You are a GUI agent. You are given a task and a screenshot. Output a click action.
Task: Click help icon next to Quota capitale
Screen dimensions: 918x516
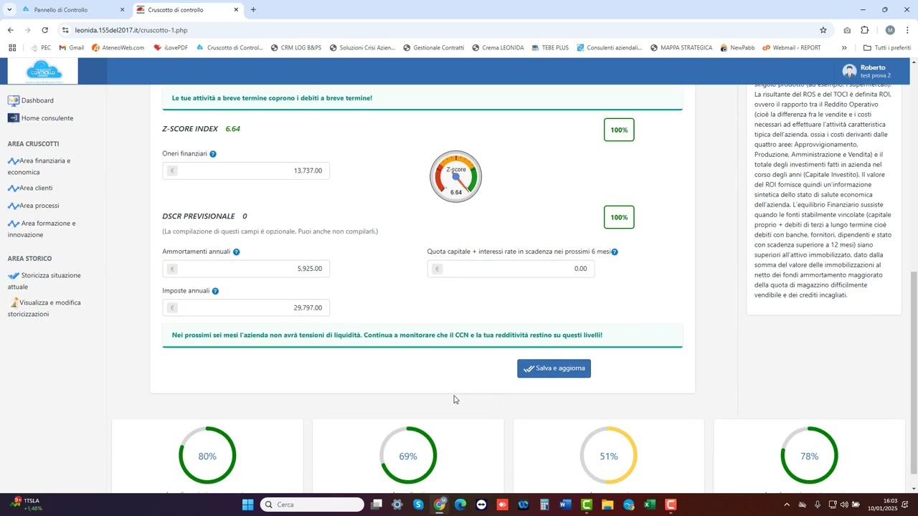tap(615, 252)
